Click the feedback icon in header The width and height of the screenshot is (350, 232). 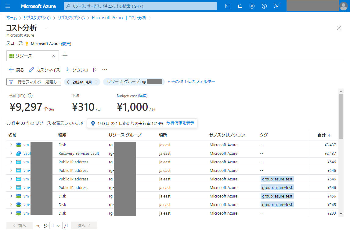pos(276,6)
